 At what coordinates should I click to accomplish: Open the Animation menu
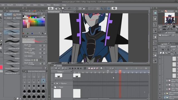[20, 5]
